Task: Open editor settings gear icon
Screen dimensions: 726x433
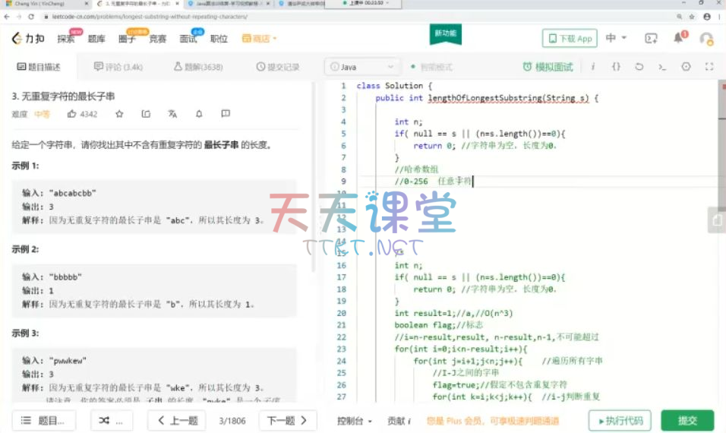Action: point(686,67)
